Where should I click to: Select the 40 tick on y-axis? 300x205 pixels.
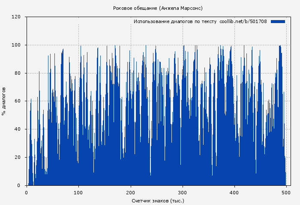click(18, 129)
